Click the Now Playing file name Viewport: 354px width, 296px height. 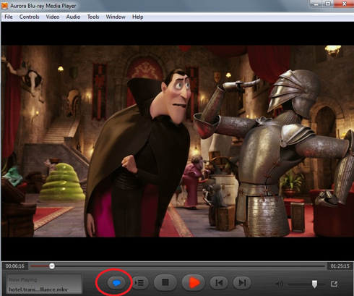pos(38,289)
